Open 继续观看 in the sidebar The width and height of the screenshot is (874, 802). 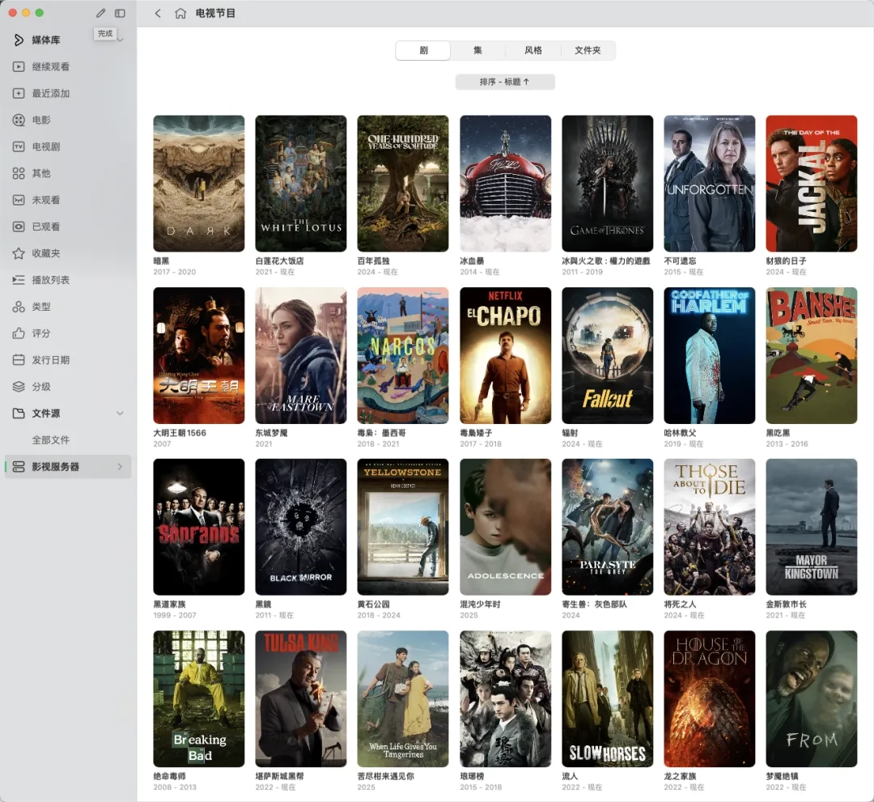pyautogui.click(x=50, y=66)
